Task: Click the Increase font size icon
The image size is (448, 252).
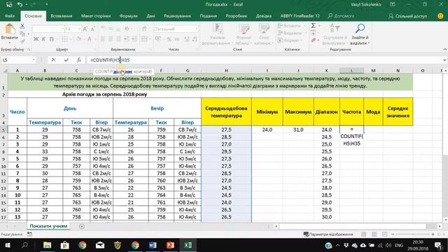Action: point(85,29)
